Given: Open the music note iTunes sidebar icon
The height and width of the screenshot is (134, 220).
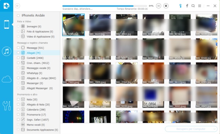Looking at the screenshot, I should (6, 51).
